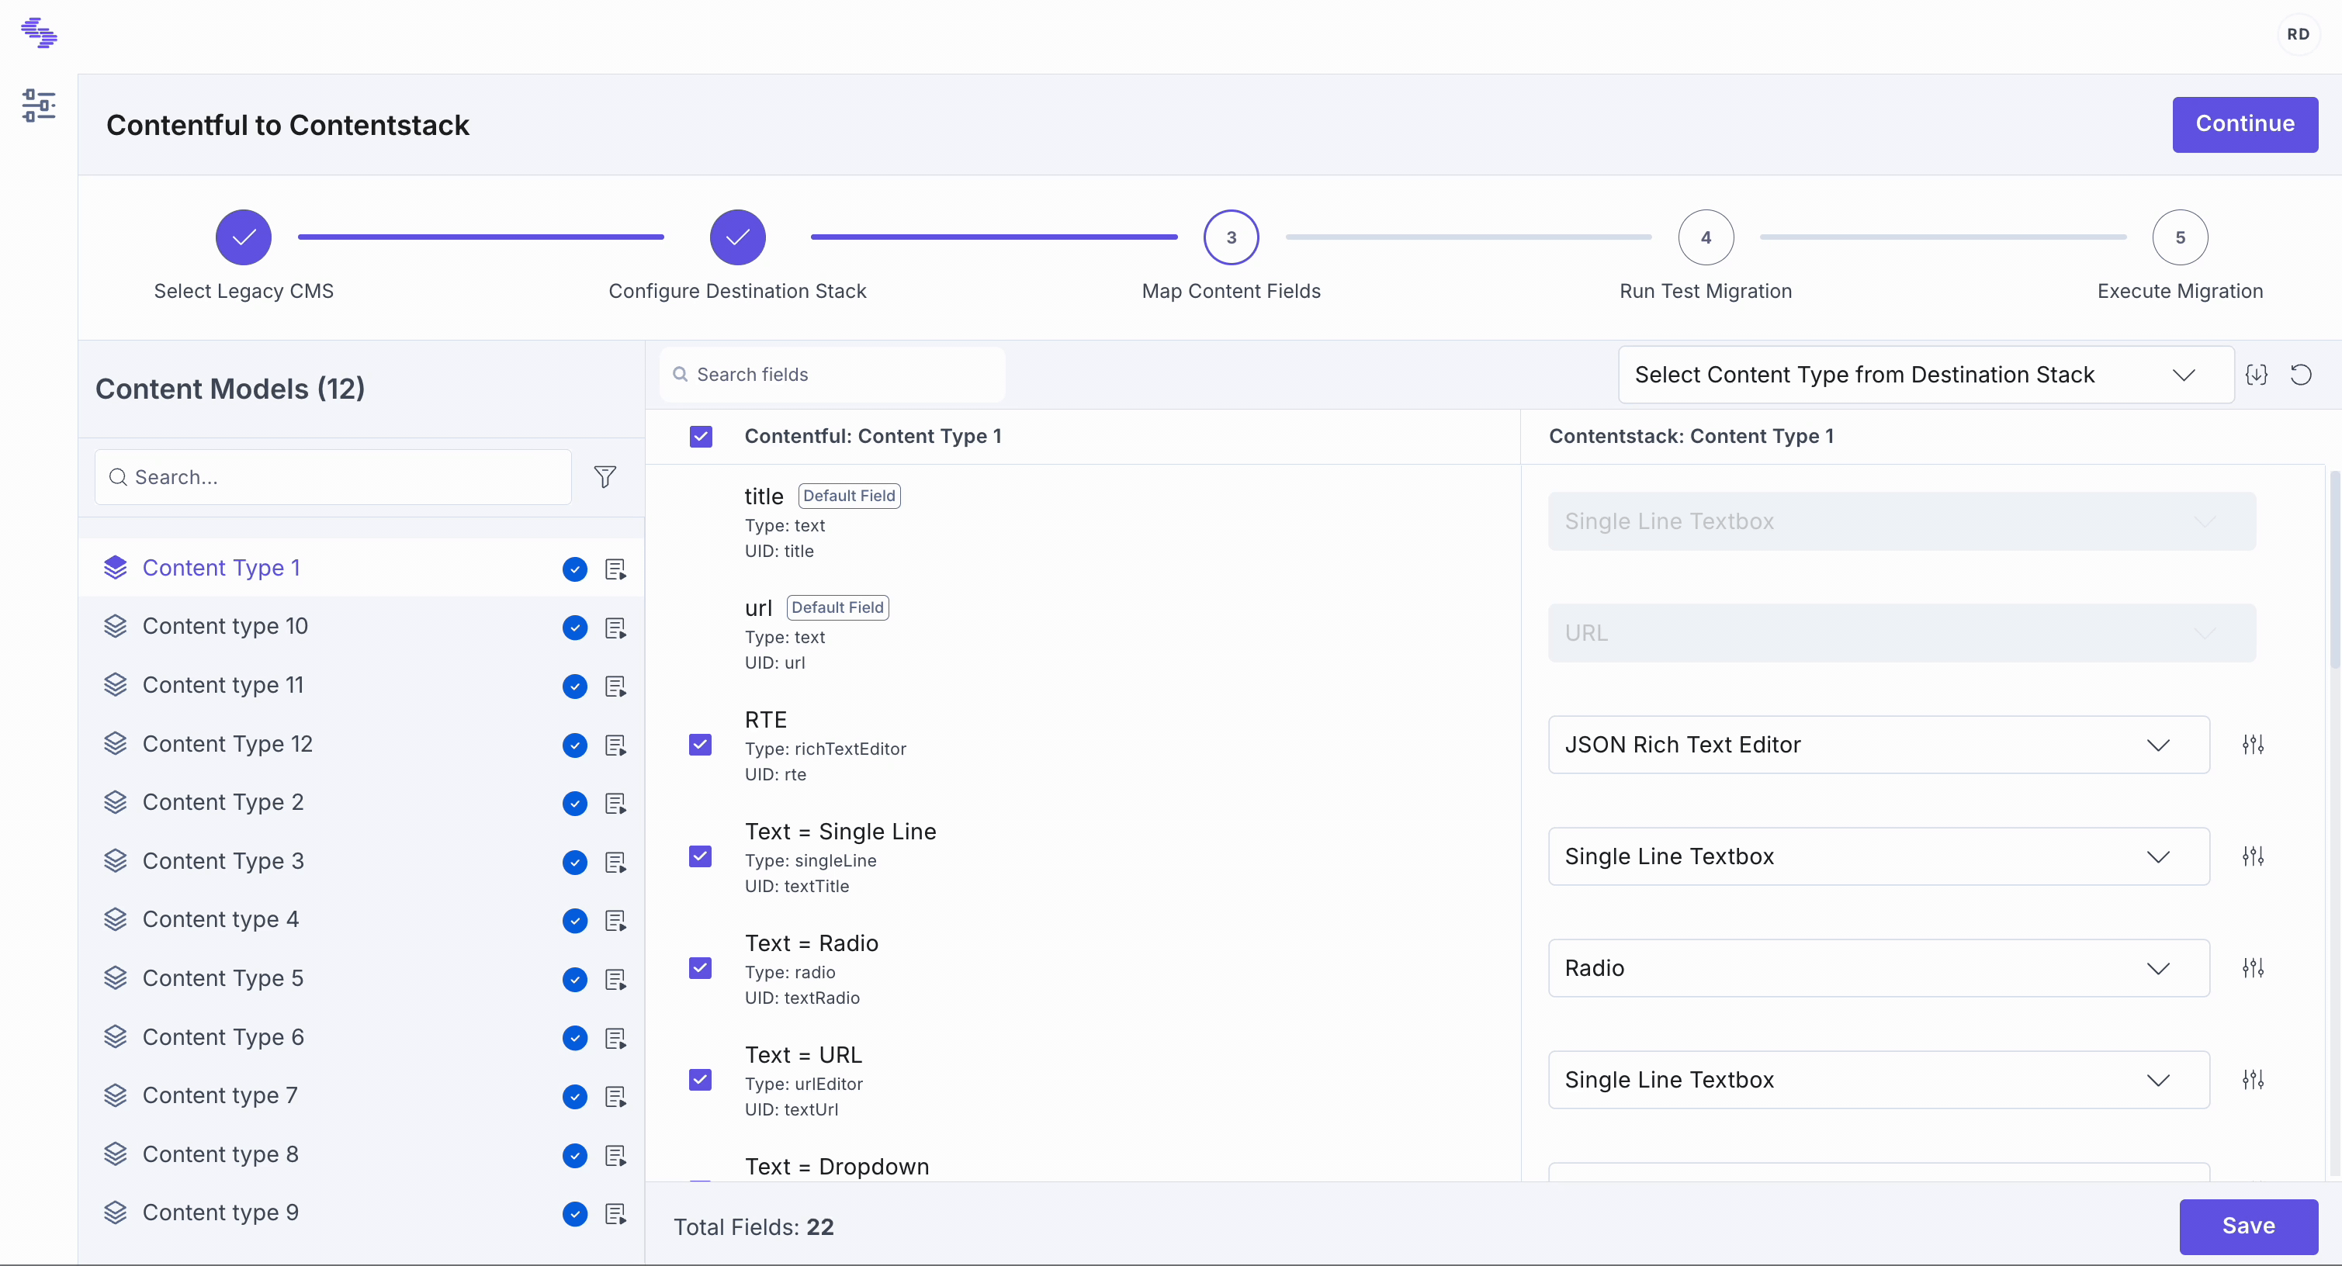Open the settings sliders icon in left sidebar

tap(38, 105)
